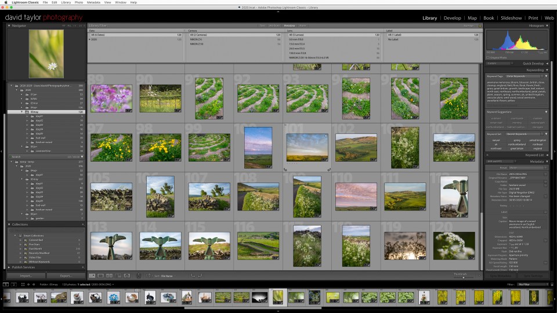
Task: Collapse the Navigator panel triangle
Action: [x=9, y=26]
